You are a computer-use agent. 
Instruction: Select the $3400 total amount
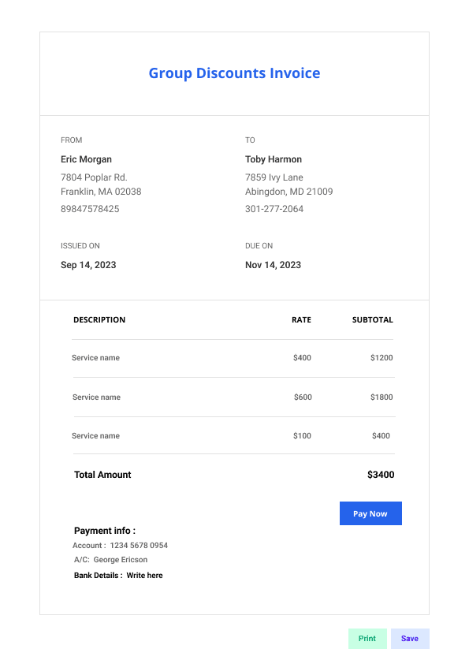click(381, 475)
